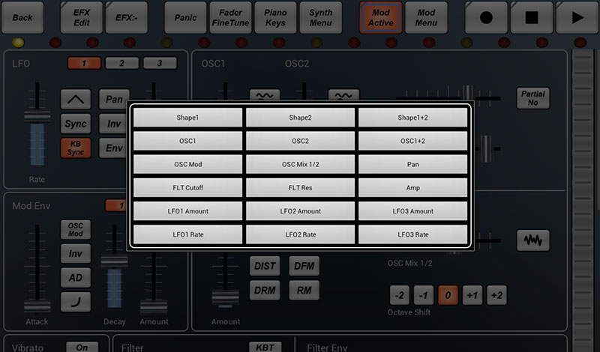Select OSC2 in the target popup

coord(301,141)
